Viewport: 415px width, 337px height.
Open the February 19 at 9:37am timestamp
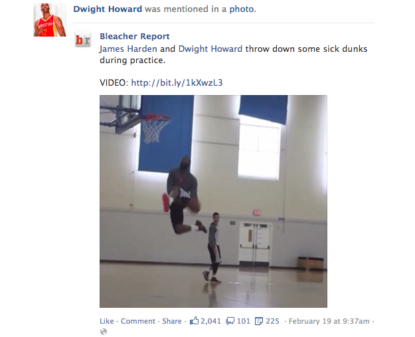coord(329,321)
